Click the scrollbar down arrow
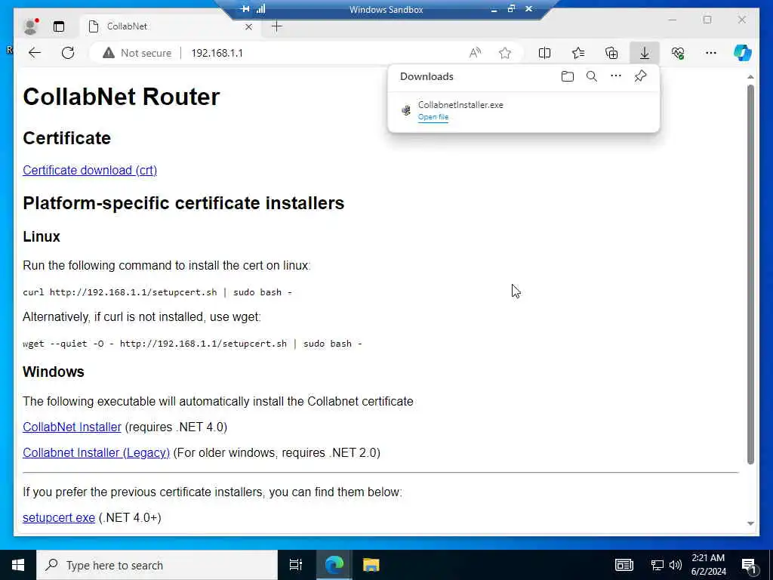The width and height of the screenshot is (773, 580). 750,524
